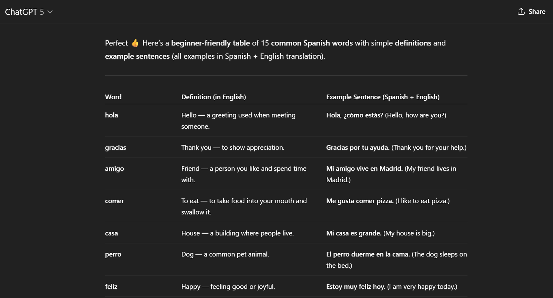
Task: Select the 'Definition (in English)' column header
Action: click(x=213, y=97)
